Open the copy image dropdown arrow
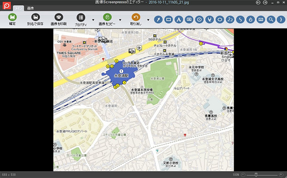 tap(120, 20)
